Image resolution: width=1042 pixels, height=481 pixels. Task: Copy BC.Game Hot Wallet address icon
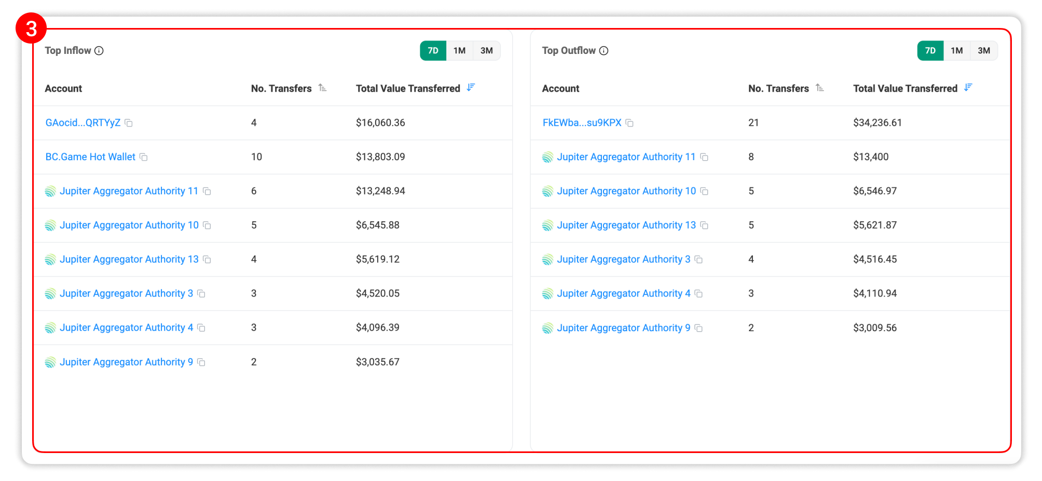click(x=144, y=158)
